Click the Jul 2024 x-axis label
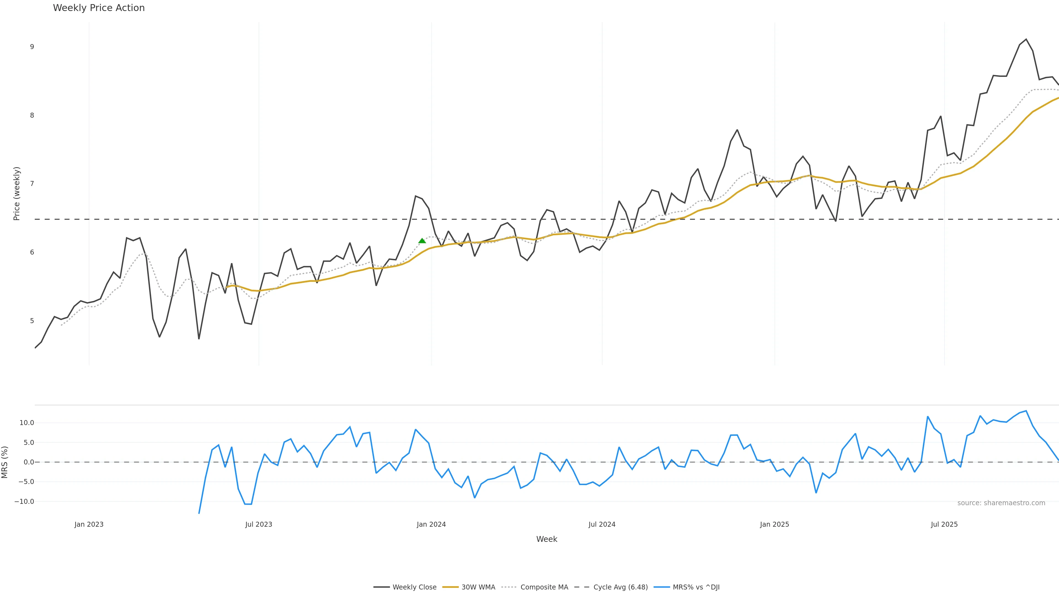This screenshot has width=1059, height=595. (602, 524)
